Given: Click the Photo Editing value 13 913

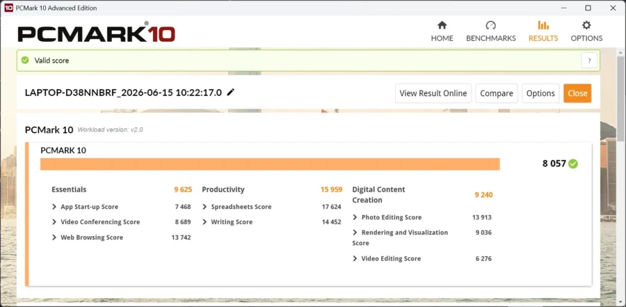Looking at the screenshot, I should 482,217.
